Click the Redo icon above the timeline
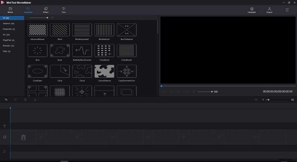This screenshot has height=162, width=297. click(x=15, y=100)
